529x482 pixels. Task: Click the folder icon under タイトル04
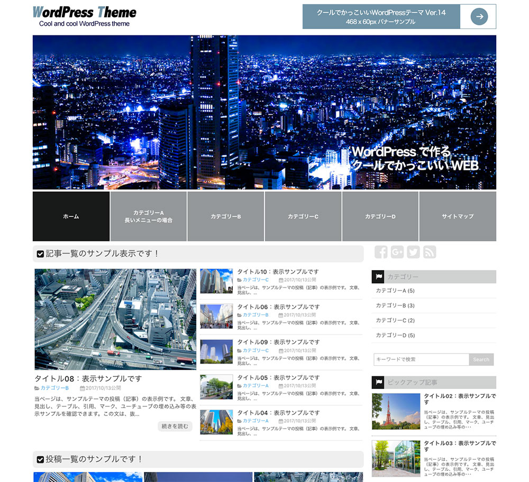tap(240, 421)
